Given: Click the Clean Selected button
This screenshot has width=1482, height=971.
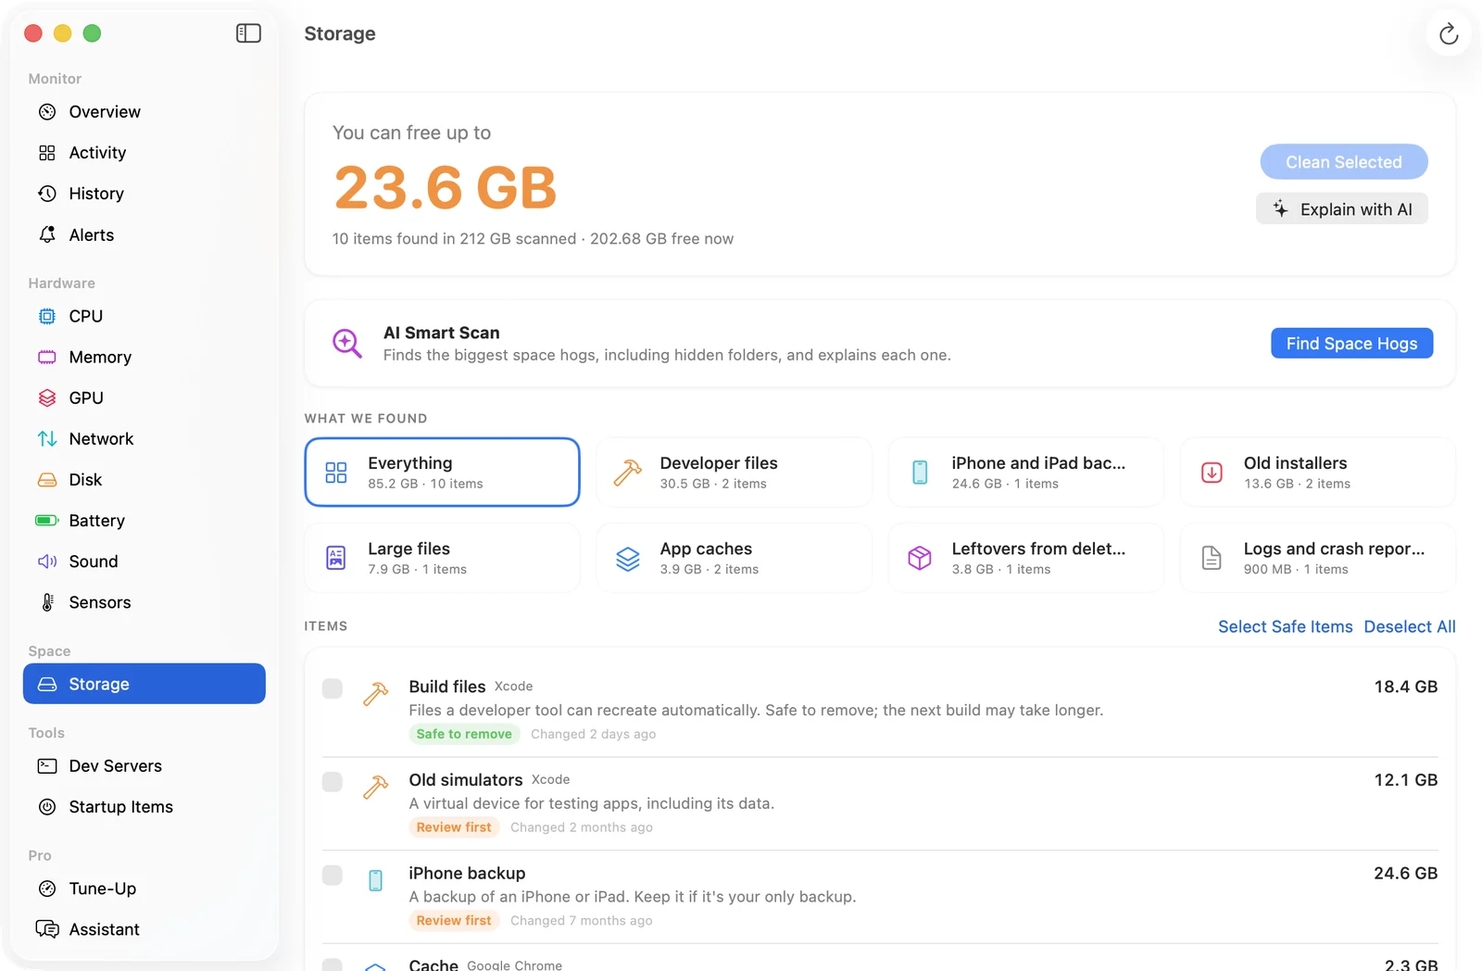Looking at the screenshot, I should (1343, 162).
